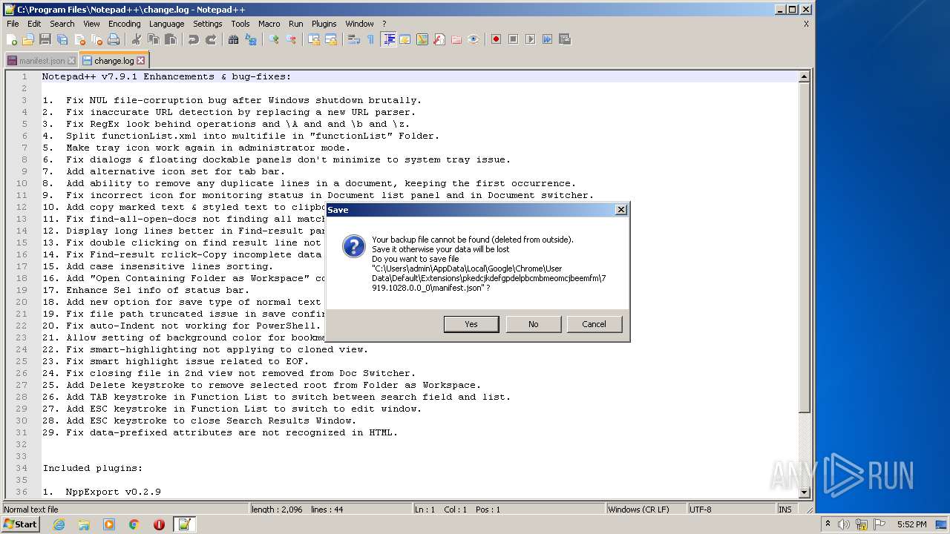Click the Copy toolbar icon
950x534 pixels.
pos(153,39)
